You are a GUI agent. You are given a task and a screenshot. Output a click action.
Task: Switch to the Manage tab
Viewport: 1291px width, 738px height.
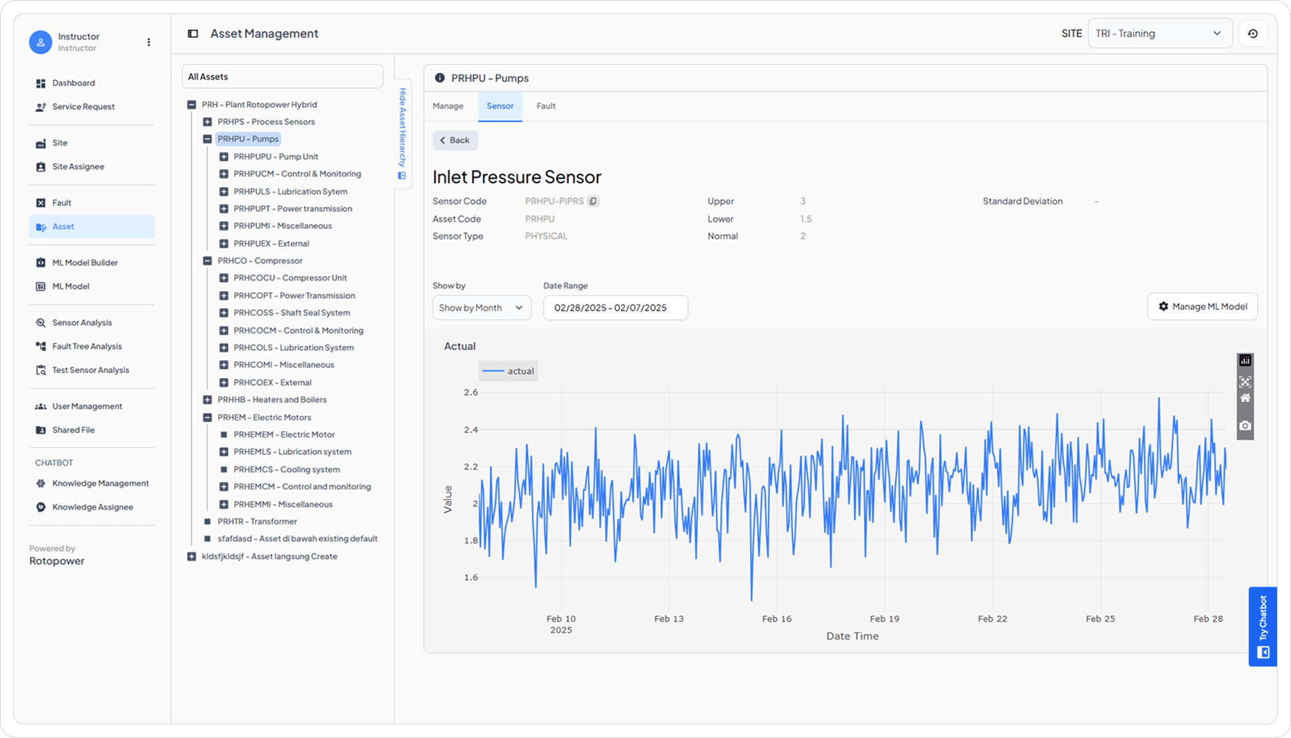pos(448,106)
